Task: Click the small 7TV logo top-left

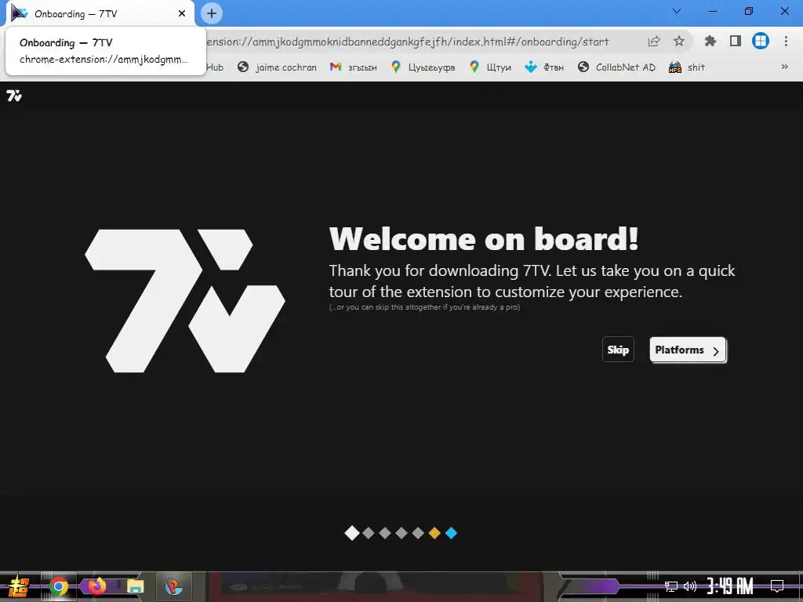Action: pos(14,96)
